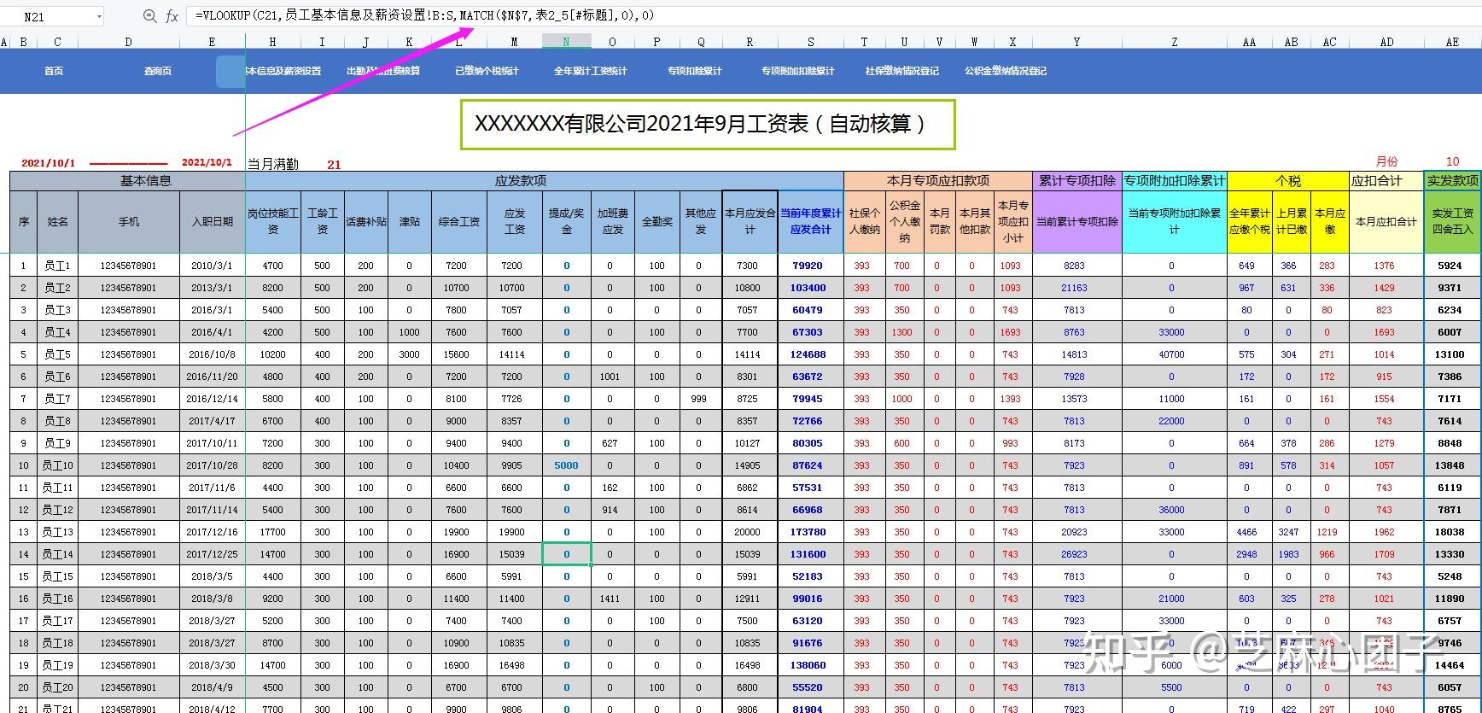Click the 工资表 title box
The image size is (1482, 713).
click(708, 124)
